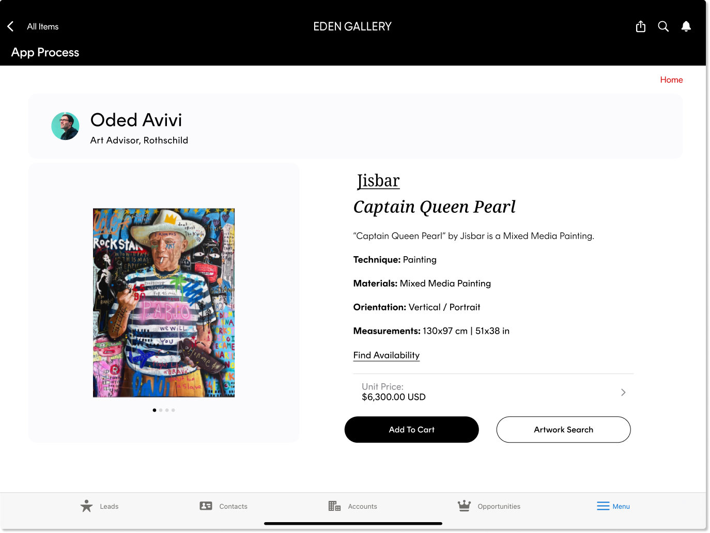Viewport: 710px width, 533px height.
Task: Open notifications bell icon
Action: pos(686,26)
